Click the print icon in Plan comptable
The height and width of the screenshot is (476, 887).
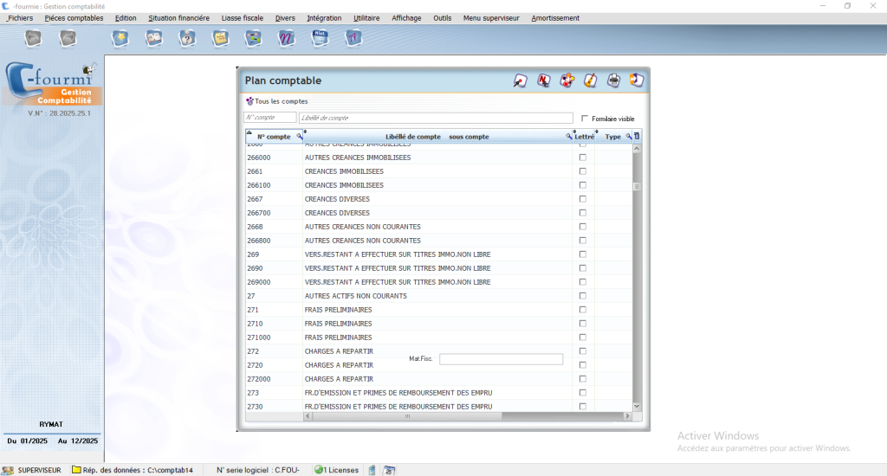click(613, 80)
